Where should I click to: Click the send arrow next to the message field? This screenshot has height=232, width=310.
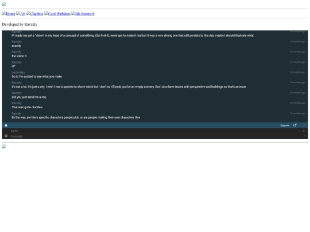click(304, 136)
